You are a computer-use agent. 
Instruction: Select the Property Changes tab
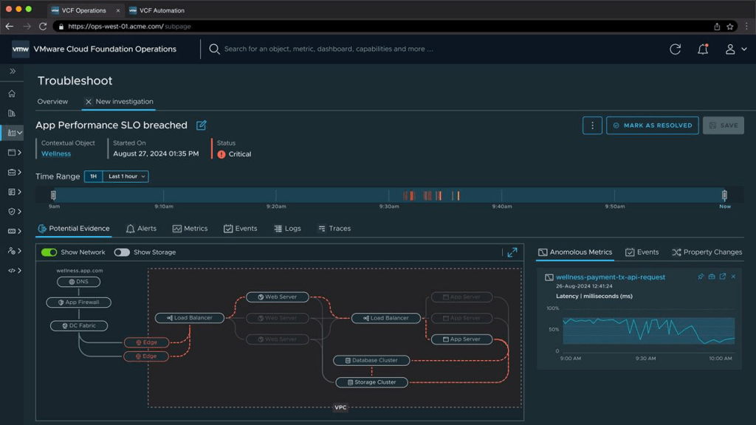point(707,252)
